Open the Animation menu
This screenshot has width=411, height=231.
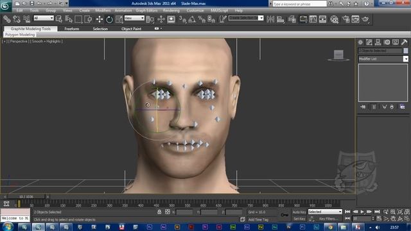(x=123, y=10)
